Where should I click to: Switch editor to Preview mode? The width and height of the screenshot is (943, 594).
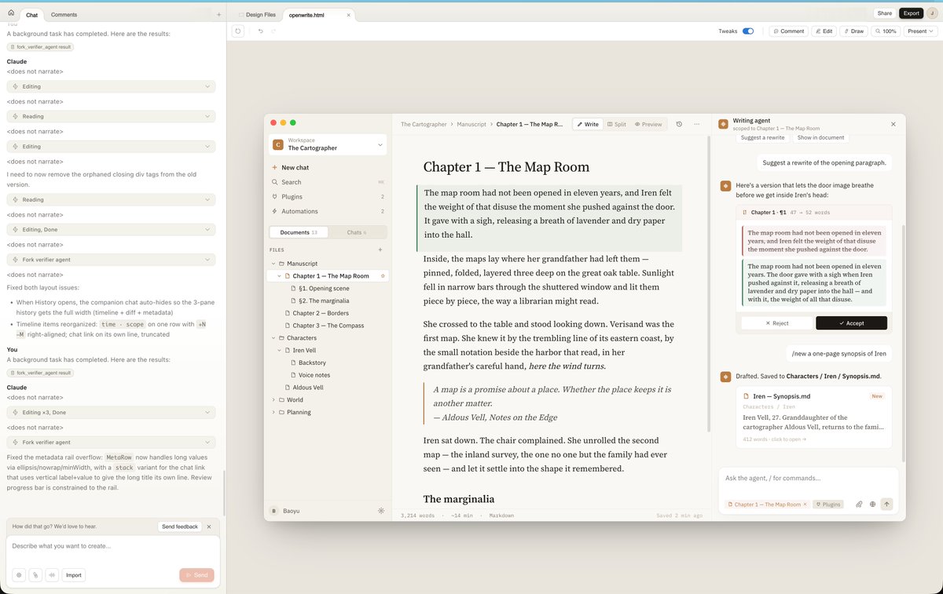tap(648, 124)
